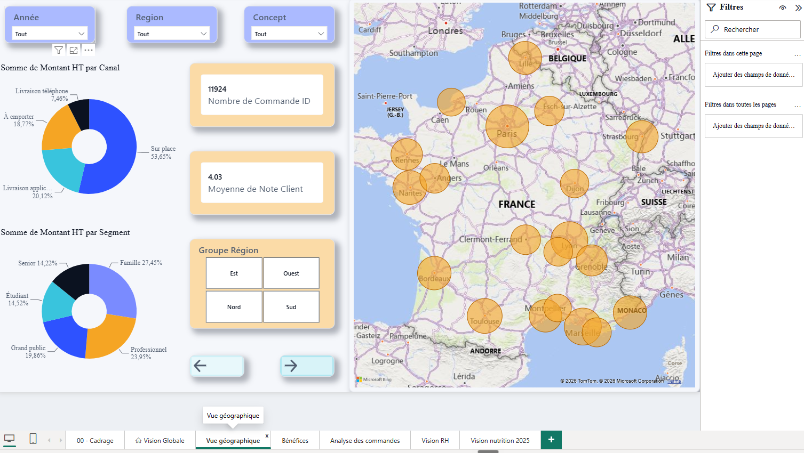
Task: Click the 'Somme de Montant HT par Canal' title
Action: [60, 68]
